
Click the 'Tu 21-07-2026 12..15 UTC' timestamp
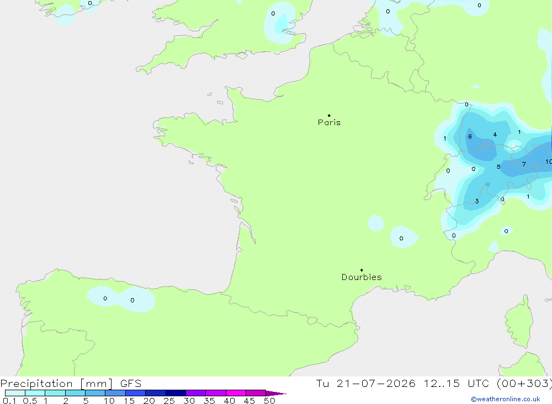point(402,383)
